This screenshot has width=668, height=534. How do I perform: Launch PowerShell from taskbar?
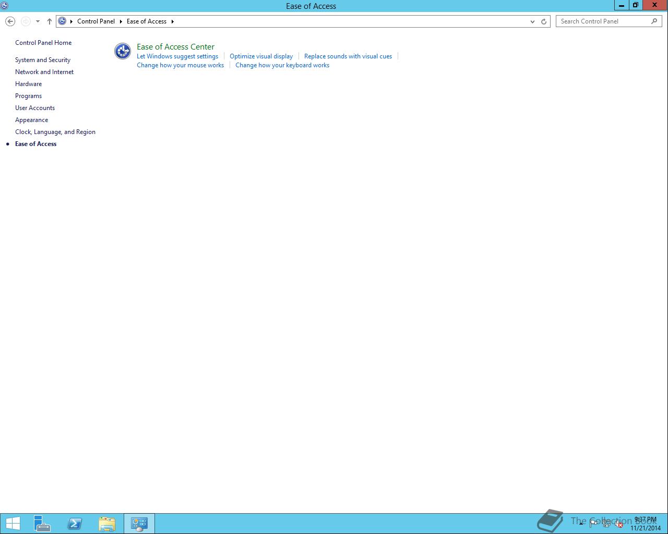point(75,524)
